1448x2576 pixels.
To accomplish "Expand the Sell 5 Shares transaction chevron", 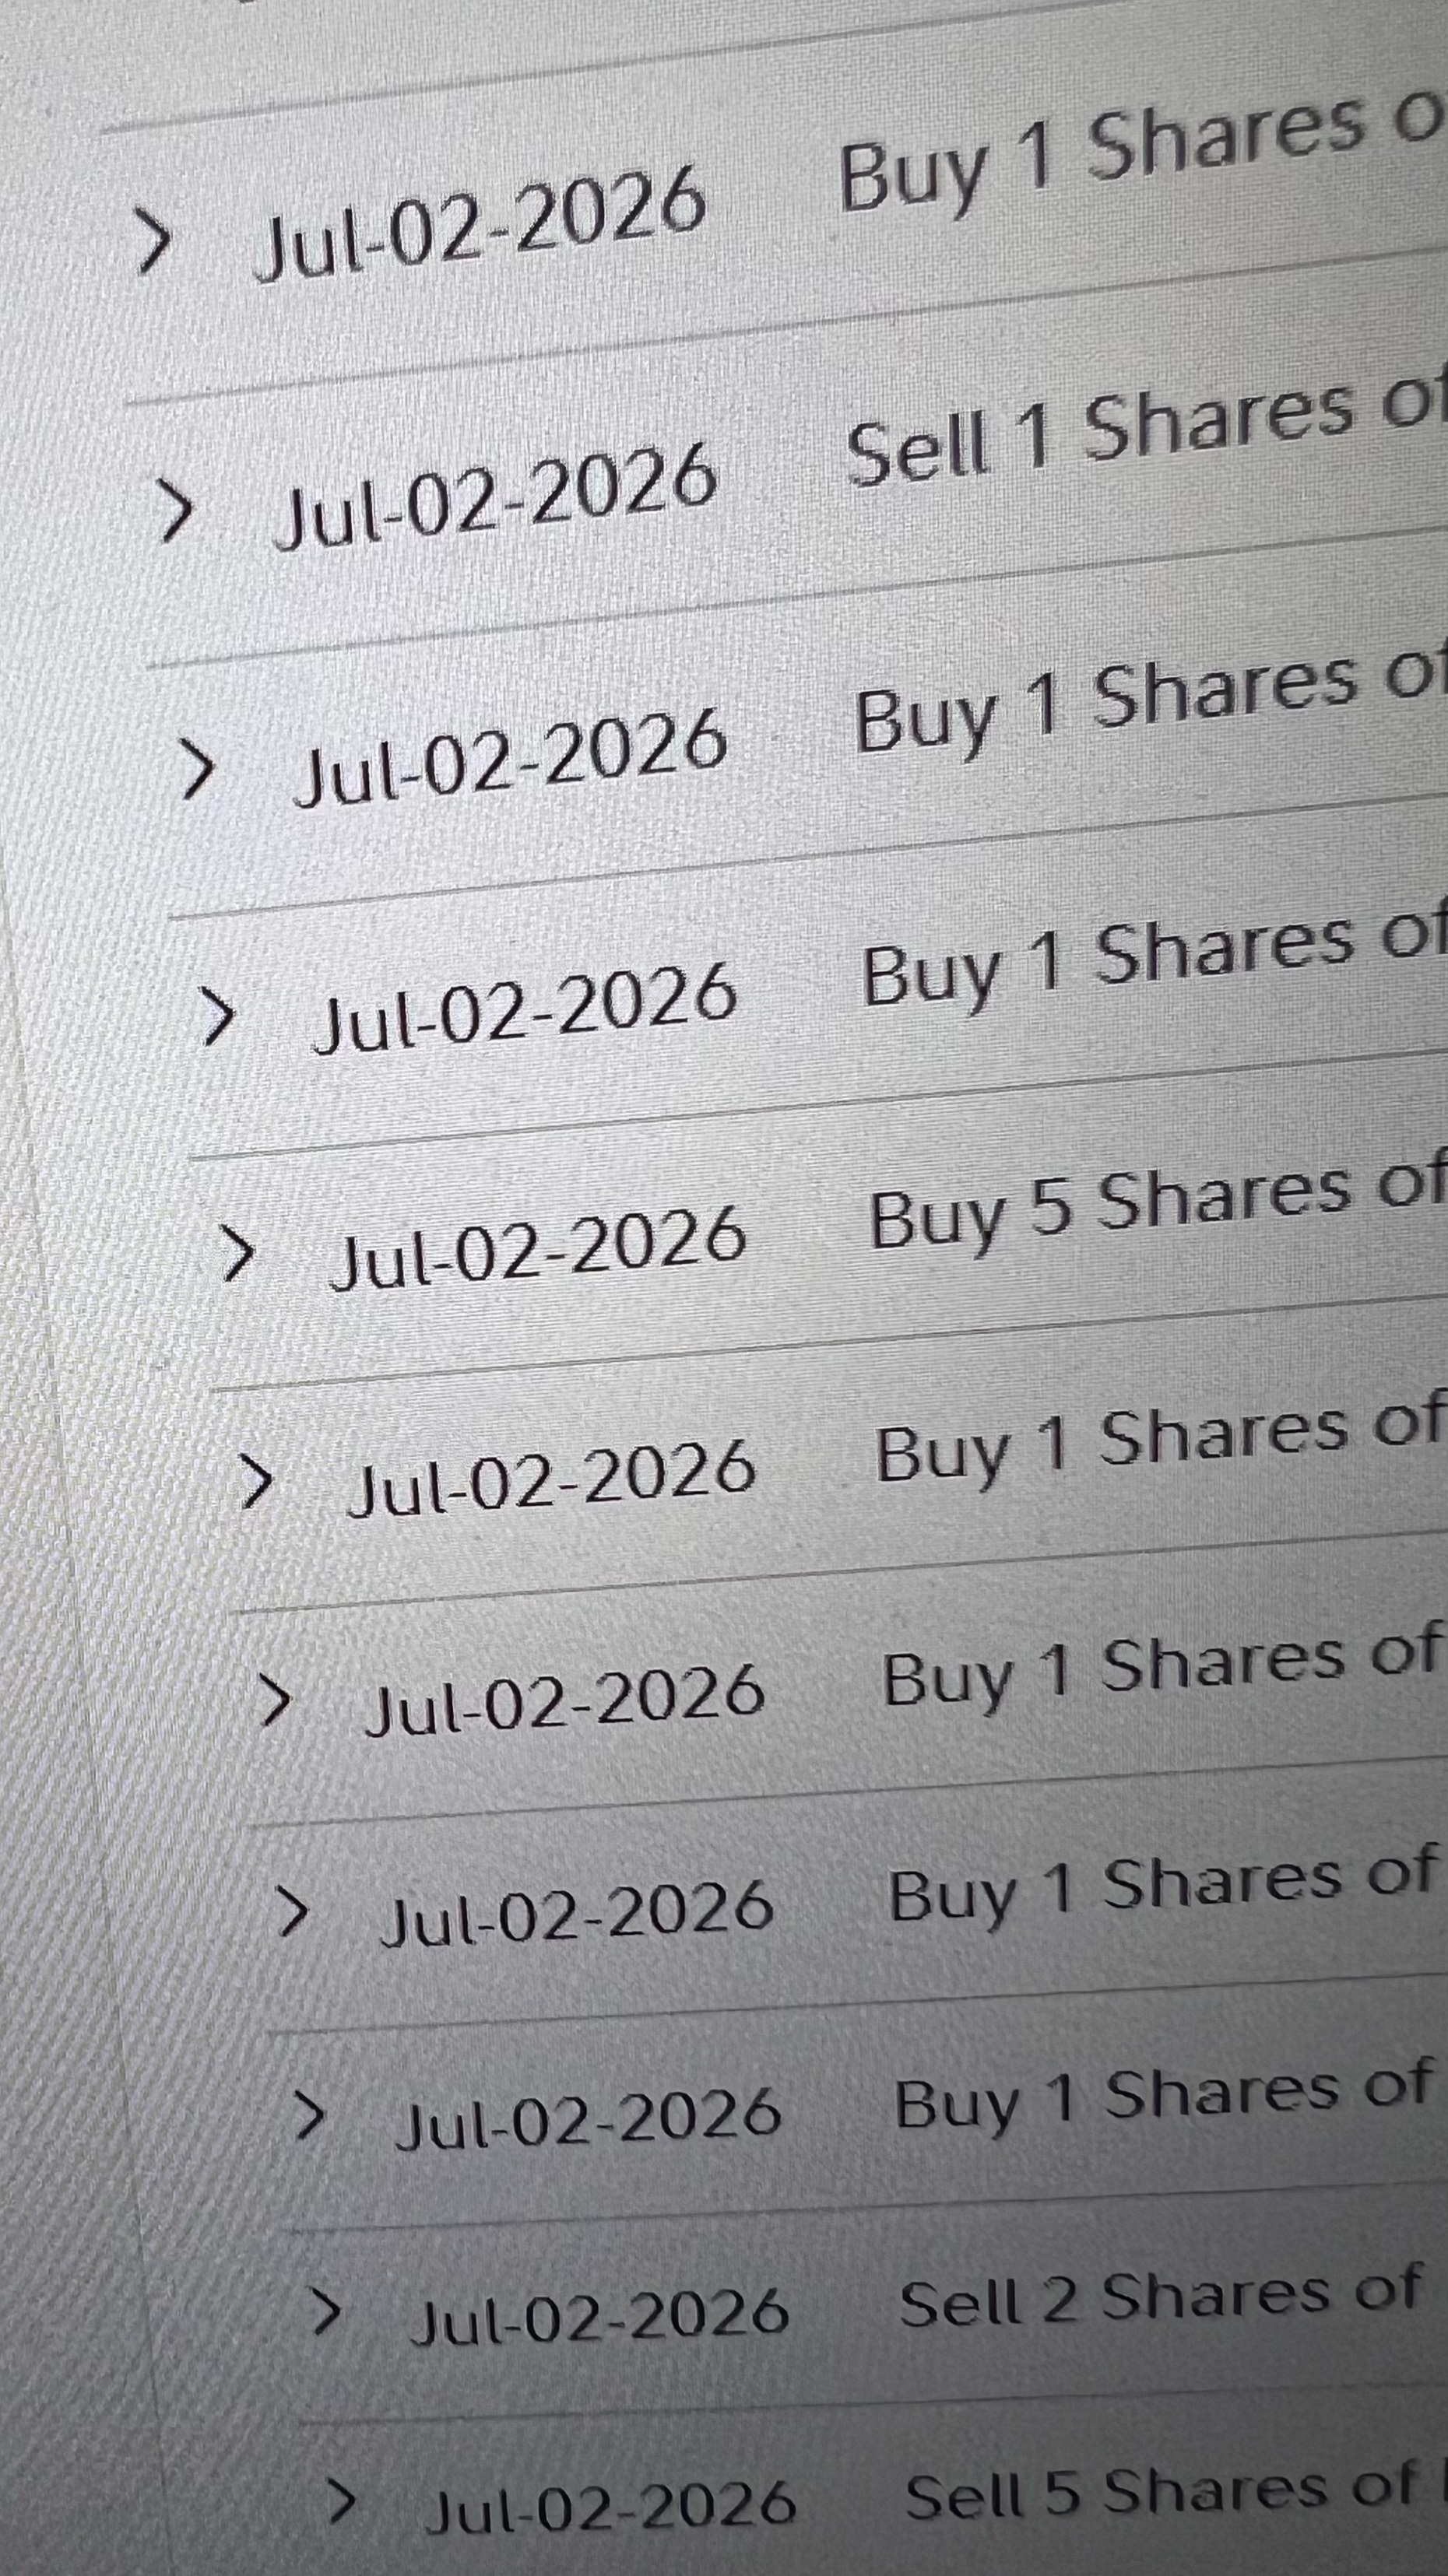I will [x=341, y=2500].
